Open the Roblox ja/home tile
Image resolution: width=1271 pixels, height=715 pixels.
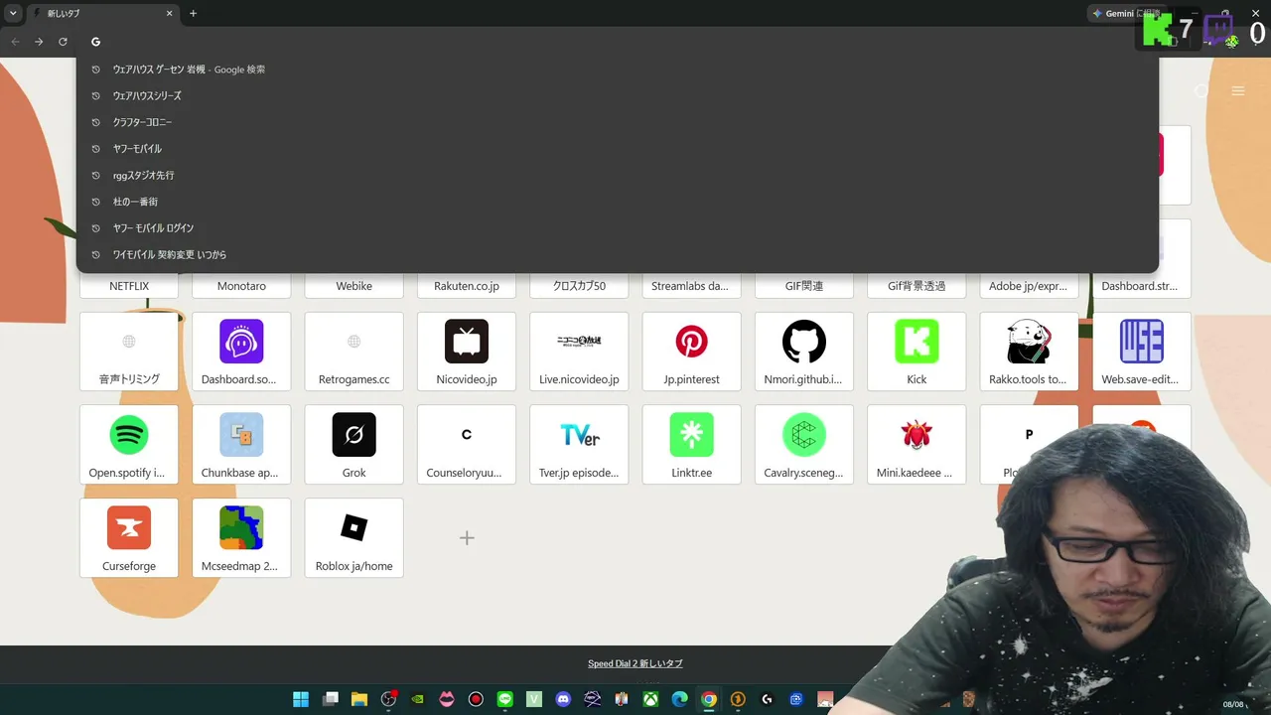click(x=354, y=537)
